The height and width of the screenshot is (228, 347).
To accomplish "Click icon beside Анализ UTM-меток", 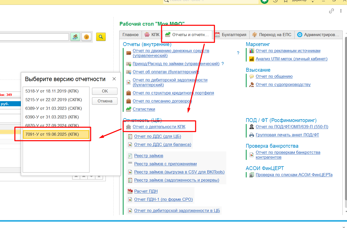I will click(x=252, y=59).
